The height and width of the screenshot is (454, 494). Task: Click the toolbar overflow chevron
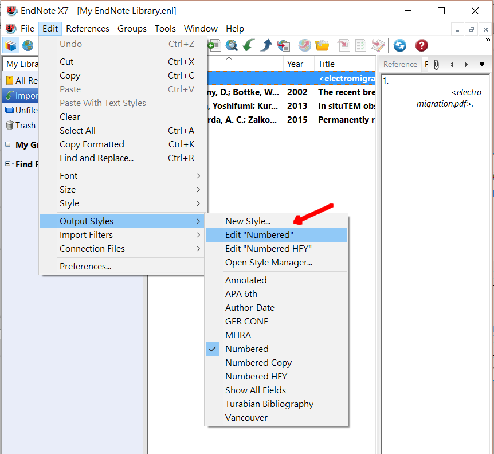488,40
